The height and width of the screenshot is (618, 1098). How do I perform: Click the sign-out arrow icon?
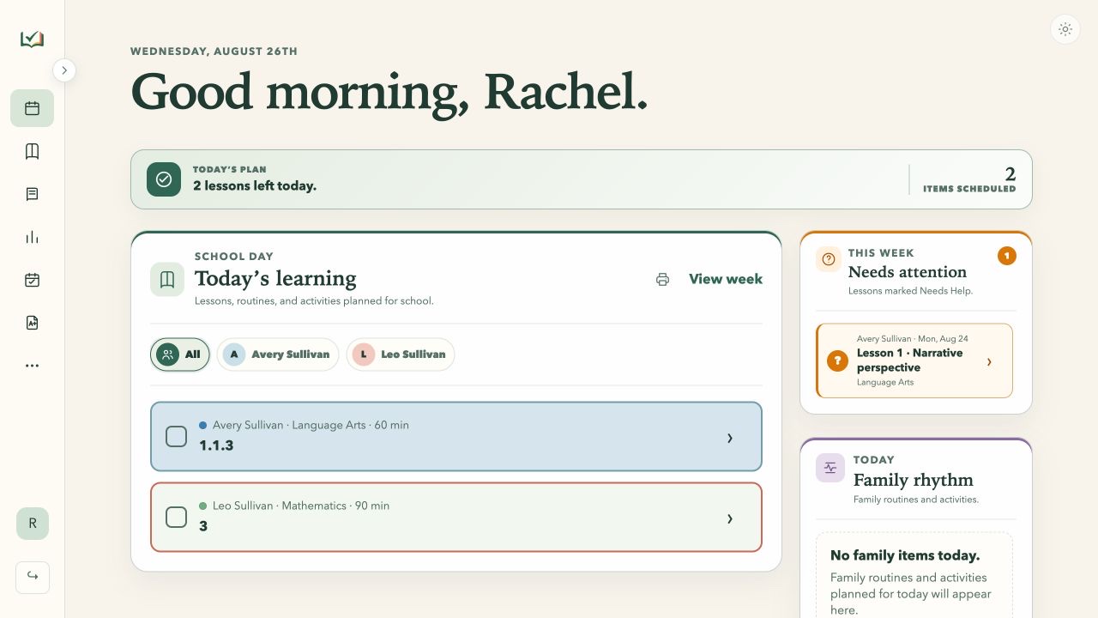[33, 577]
